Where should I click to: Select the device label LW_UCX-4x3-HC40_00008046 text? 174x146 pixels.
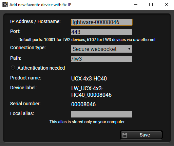91,92
